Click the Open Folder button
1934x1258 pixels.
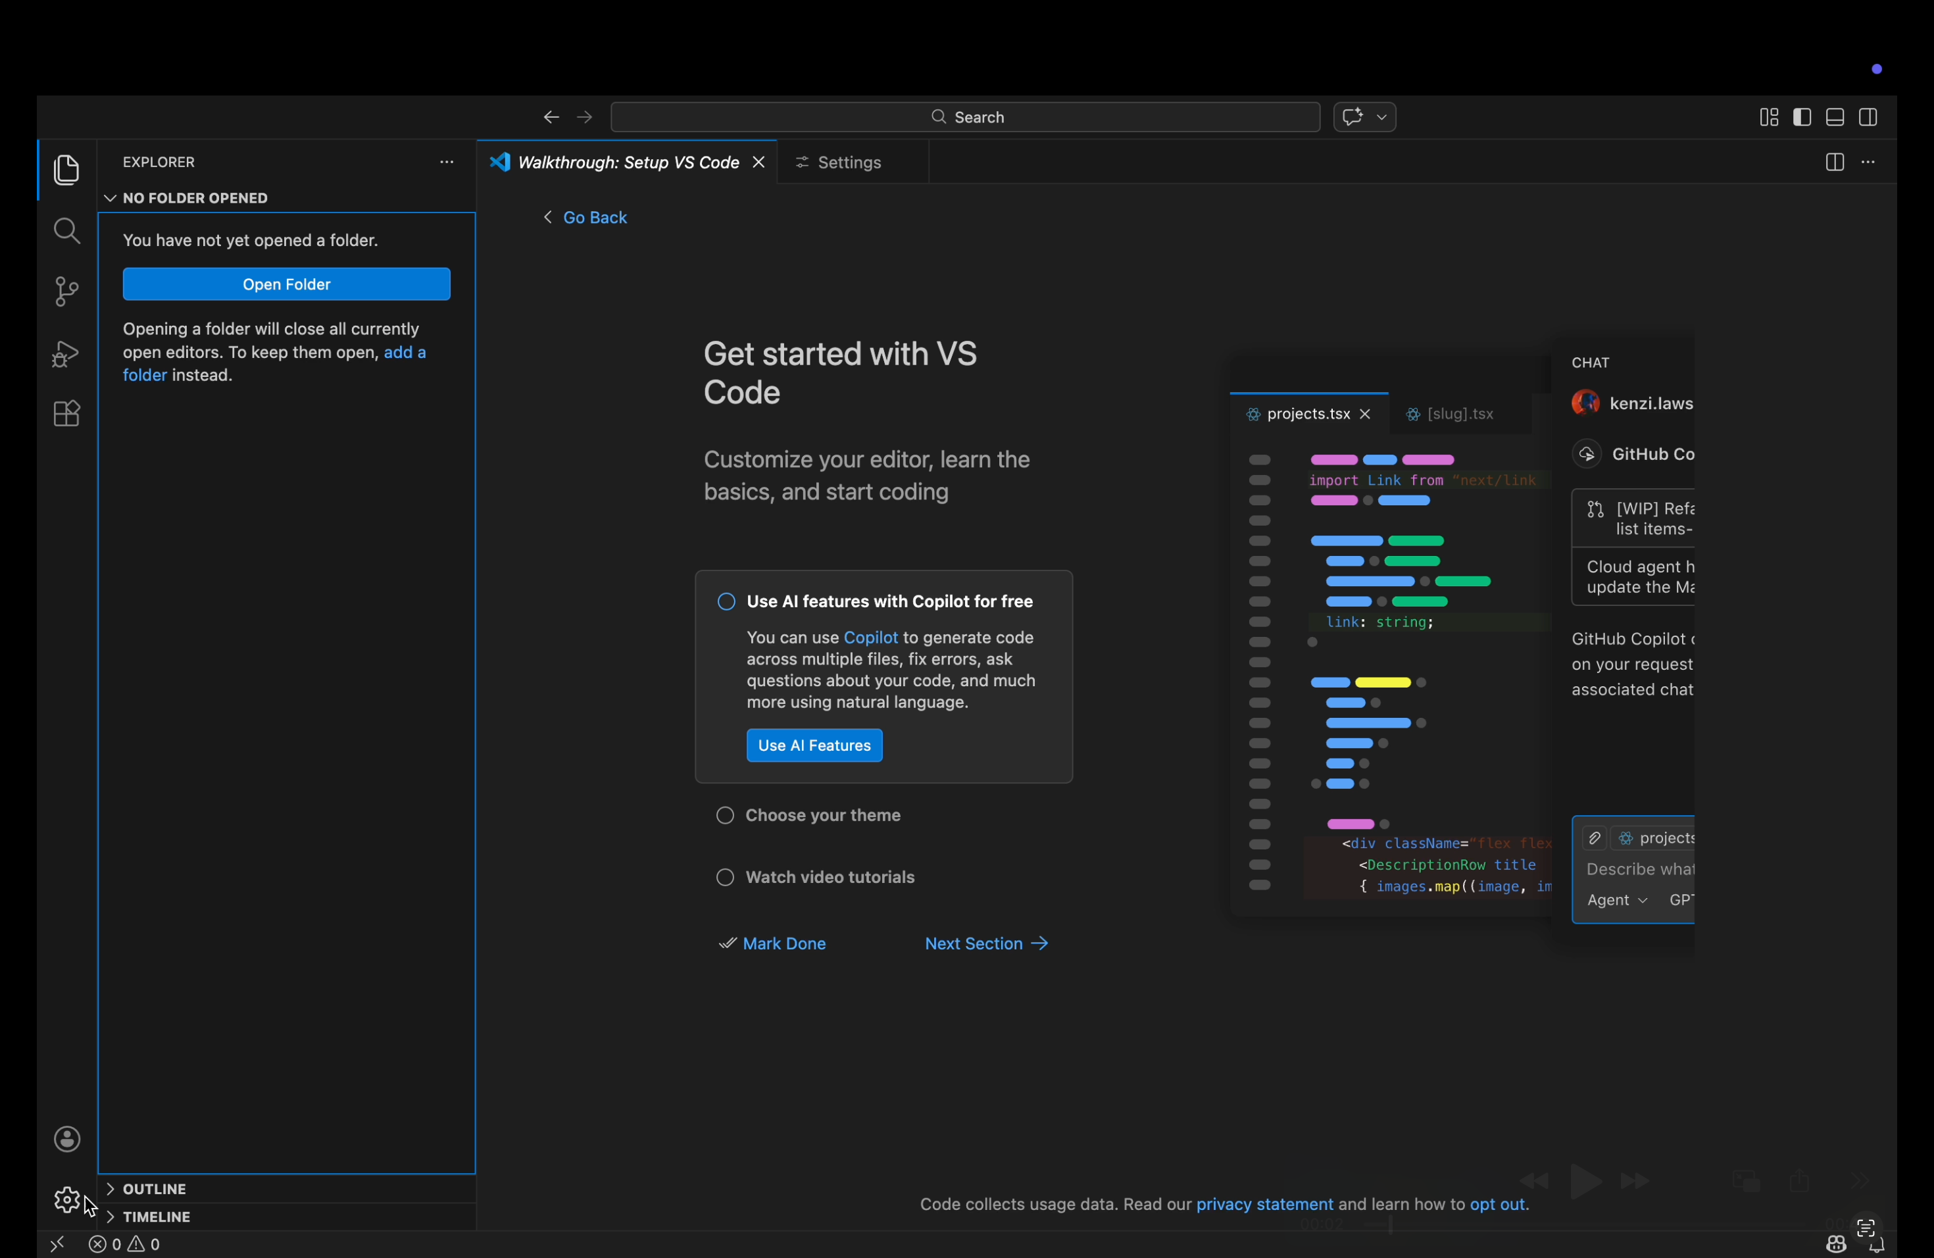click(x=286, y=284)
